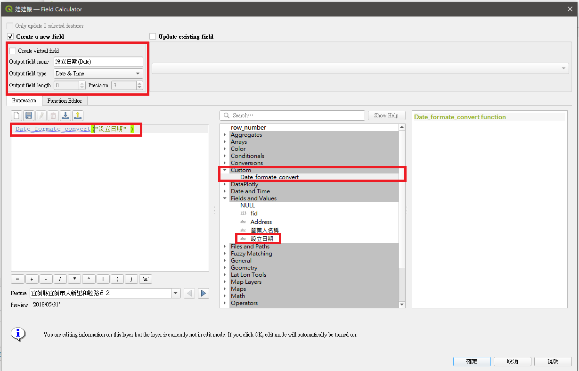Select the Expression tab

point(24,100)
